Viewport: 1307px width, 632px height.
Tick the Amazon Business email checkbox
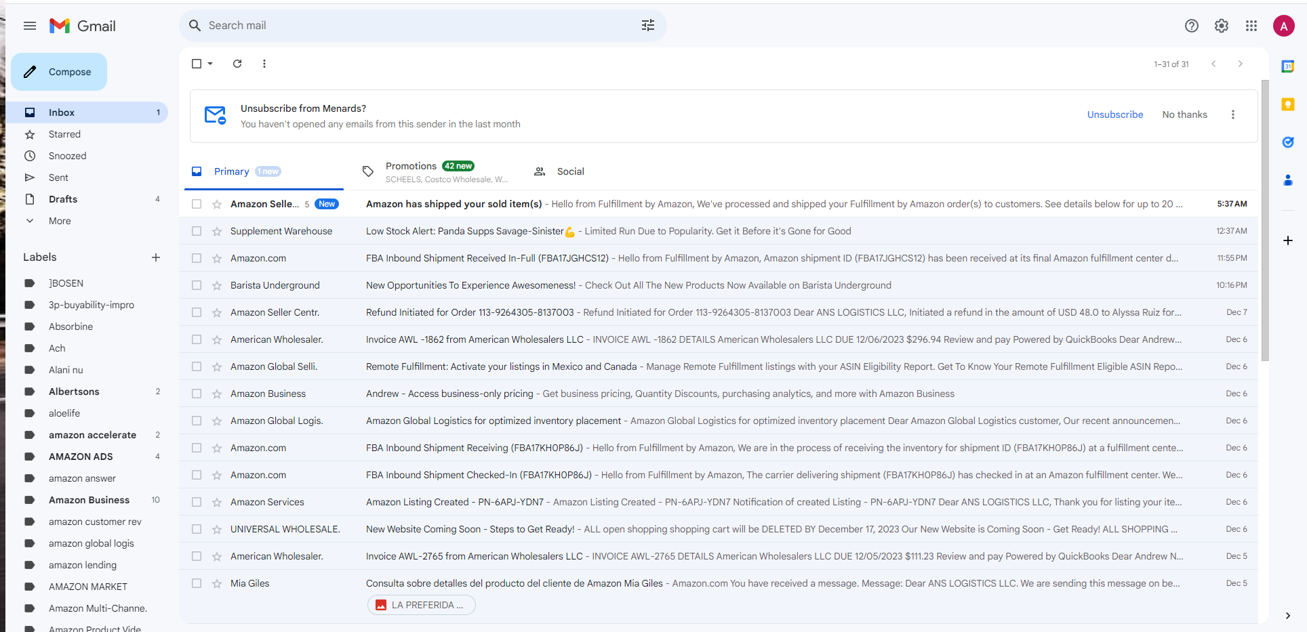click(197, 394)
